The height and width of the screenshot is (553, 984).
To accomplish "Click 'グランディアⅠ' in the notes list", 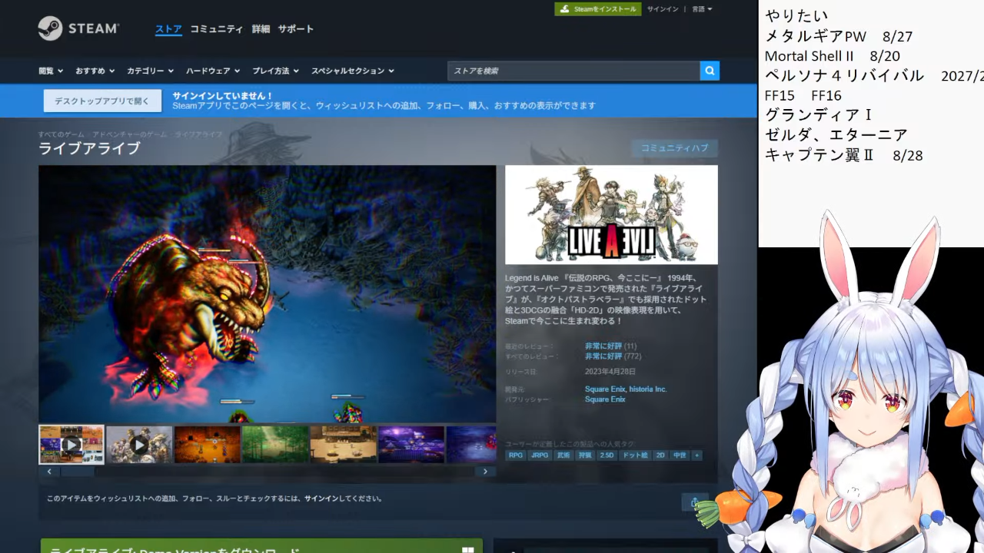I will (819, 115).
